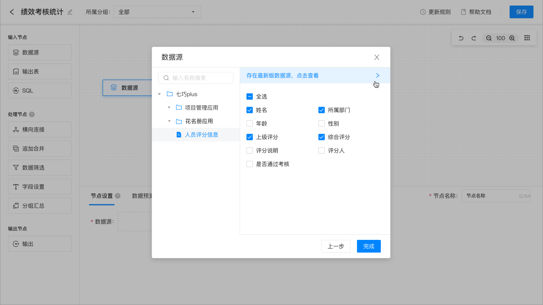Choose the 字段设置 processing node
543x305 pixels.
pyautogui.click(x=40, y=187)
